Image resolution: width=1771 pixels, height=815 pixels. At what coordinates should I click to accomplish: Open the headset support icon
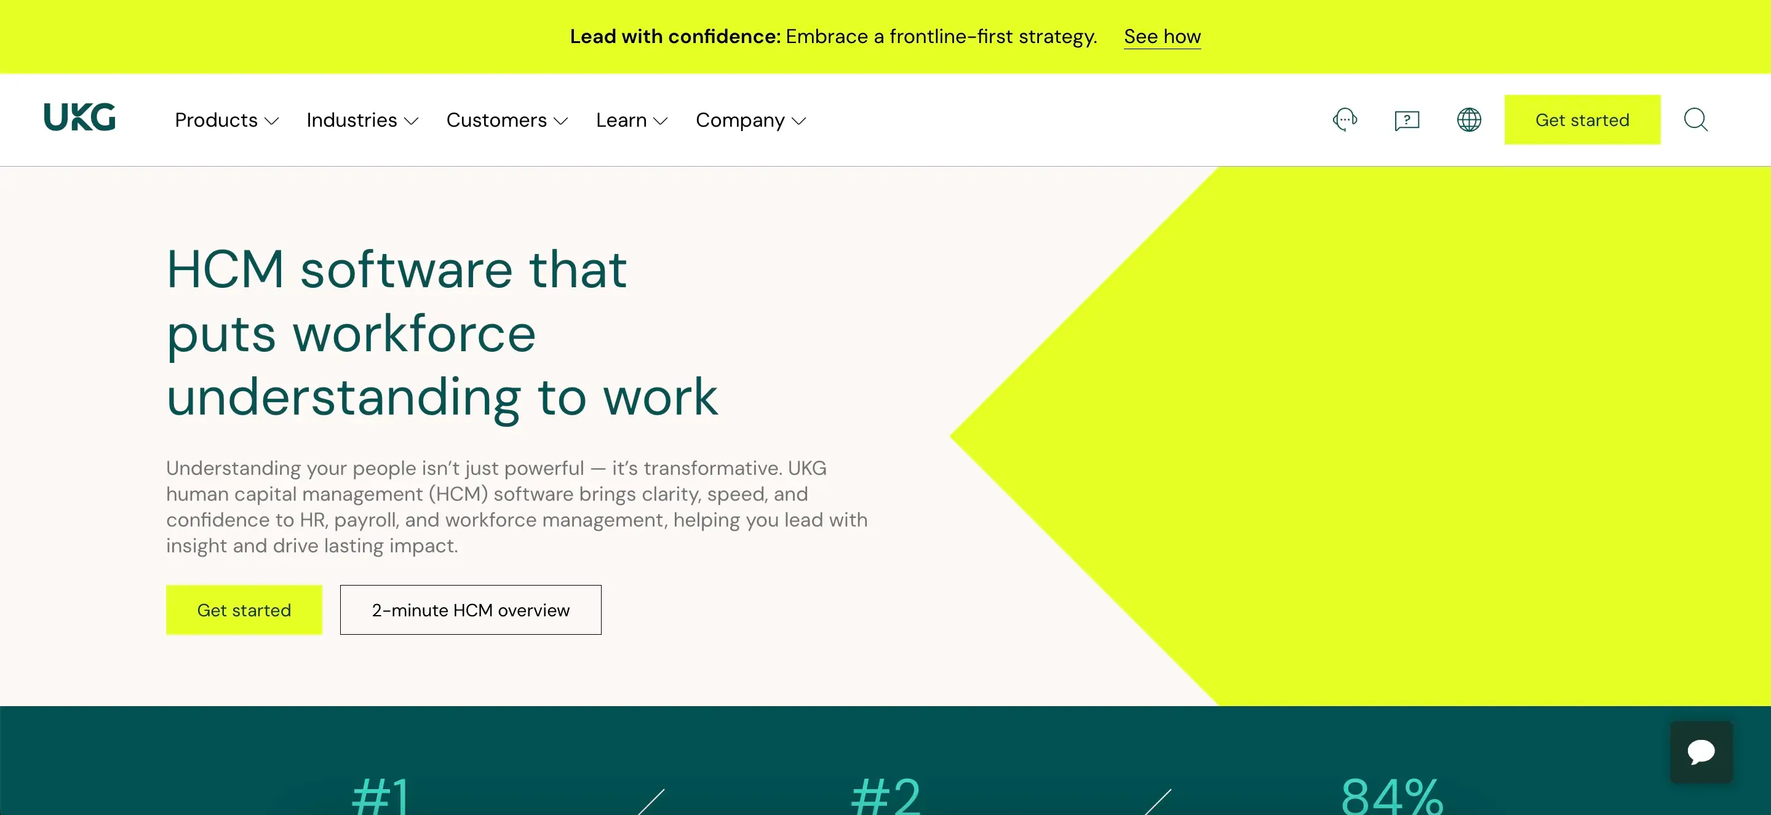[x=1345, y=119]
